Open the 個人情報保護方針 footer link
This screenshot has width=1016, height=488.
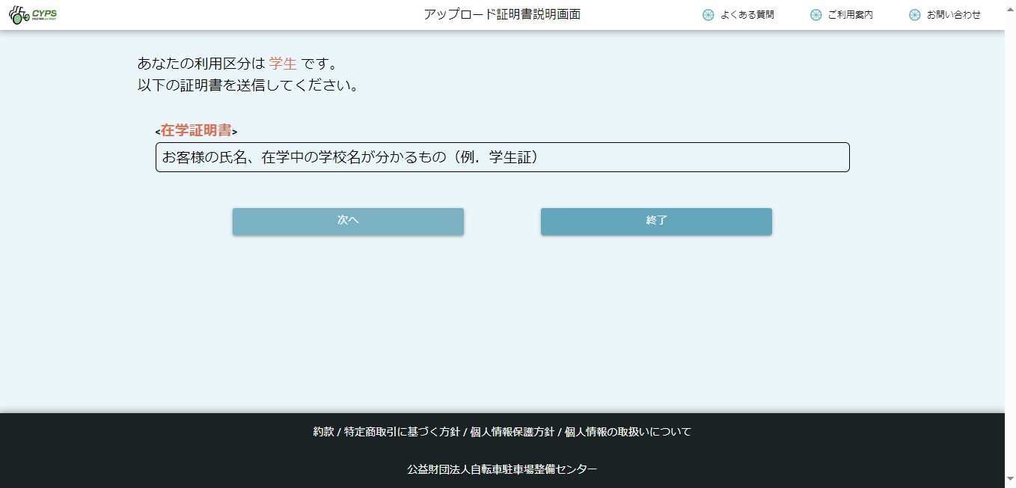(x=511, y=432)
